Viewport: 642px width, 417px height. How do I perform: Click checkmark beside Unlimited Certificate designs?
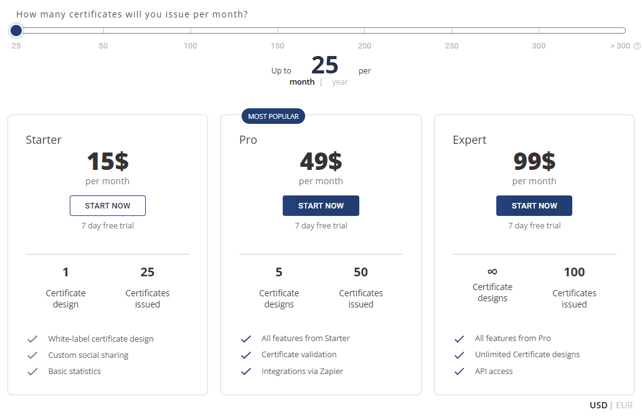pyautogui.click(x=460, y=354)
